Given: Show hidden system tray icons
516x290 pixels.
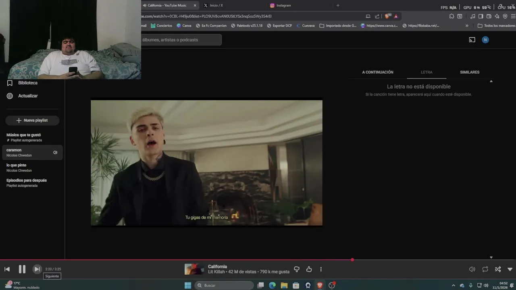Looking at the screenshot, I should [453, 285].
